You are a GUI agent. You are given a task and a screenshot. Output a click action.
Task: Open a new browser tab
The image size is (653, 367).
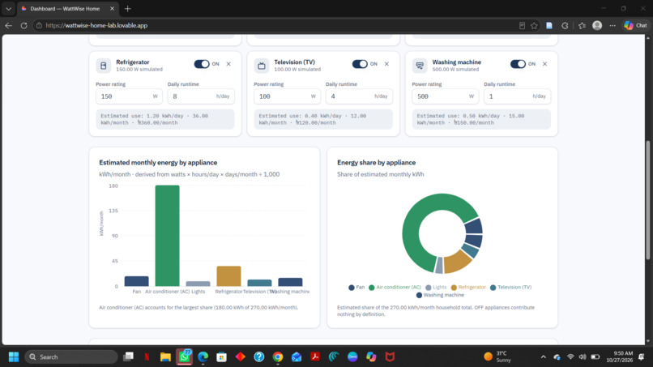tap(128, 9)
